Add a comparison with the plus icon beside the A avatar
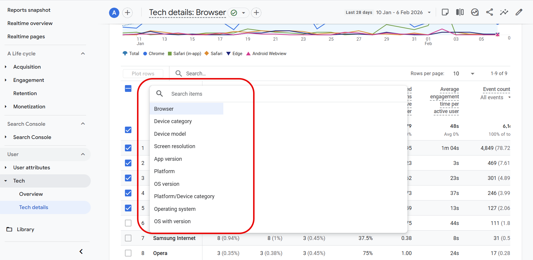The width and height of the screenshot is (533, 260). click(x=127, y=13)
